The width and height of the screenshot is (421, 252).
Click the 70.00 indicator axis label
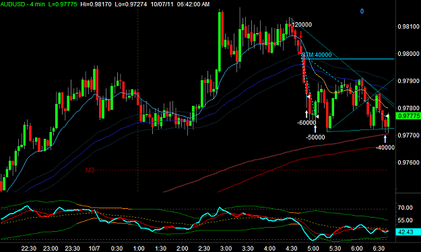[x=405, y=208]
